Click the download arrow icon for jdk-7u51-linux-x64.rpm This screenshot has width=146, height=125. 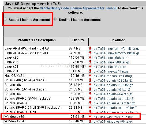(x=90, y=67)
